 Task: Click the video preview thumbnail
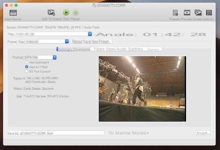(x=142, y=89)
